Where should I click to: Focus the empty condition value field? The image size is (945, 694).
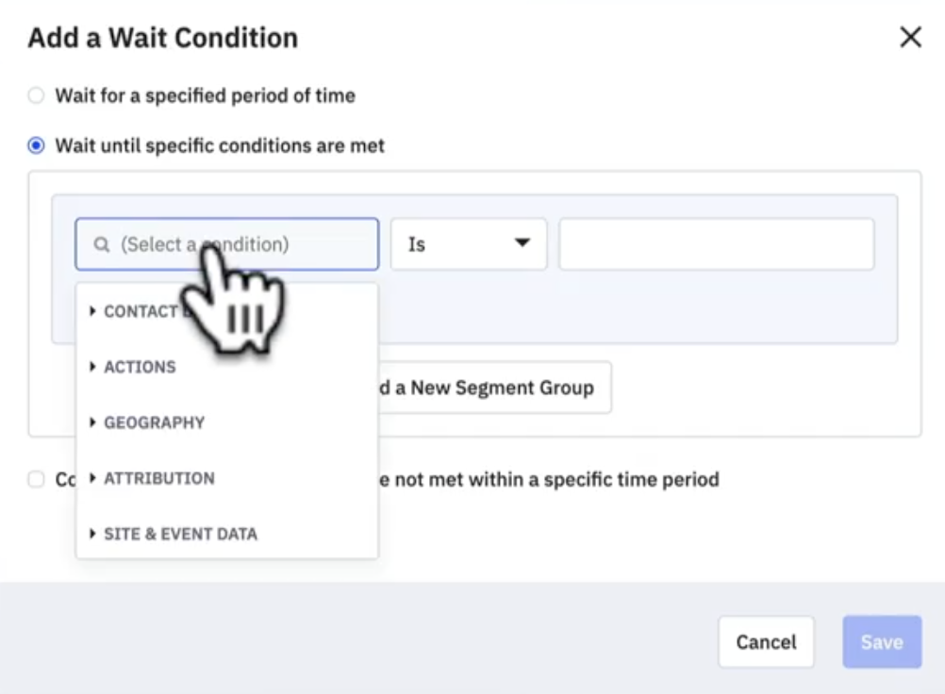pos(716,244)
